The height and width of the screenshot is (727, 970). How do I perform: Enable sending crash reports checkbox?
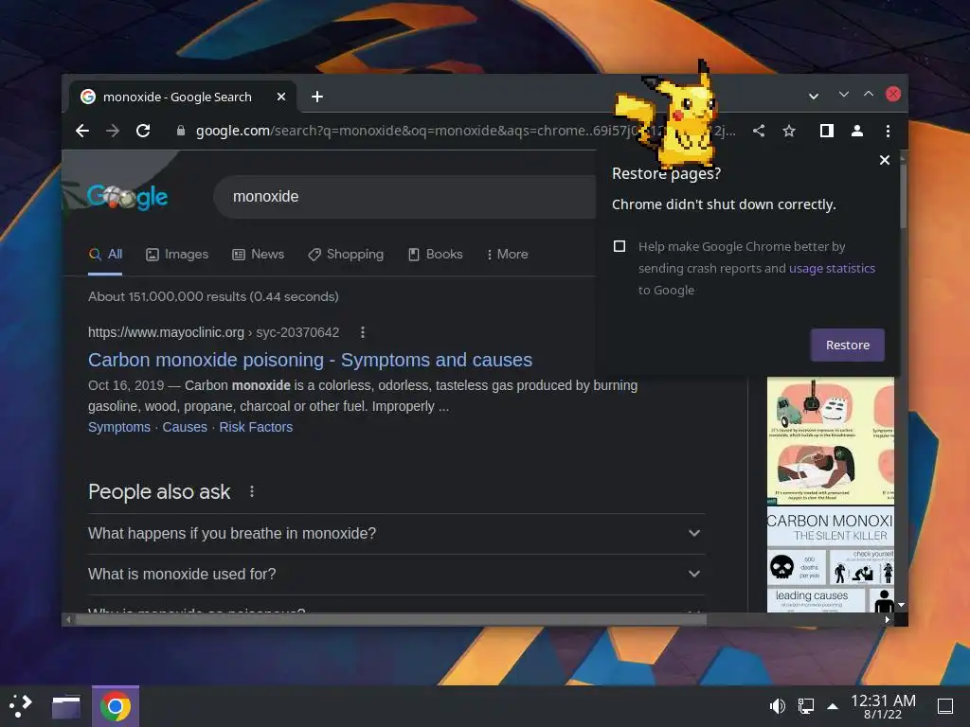coord(620,246)
